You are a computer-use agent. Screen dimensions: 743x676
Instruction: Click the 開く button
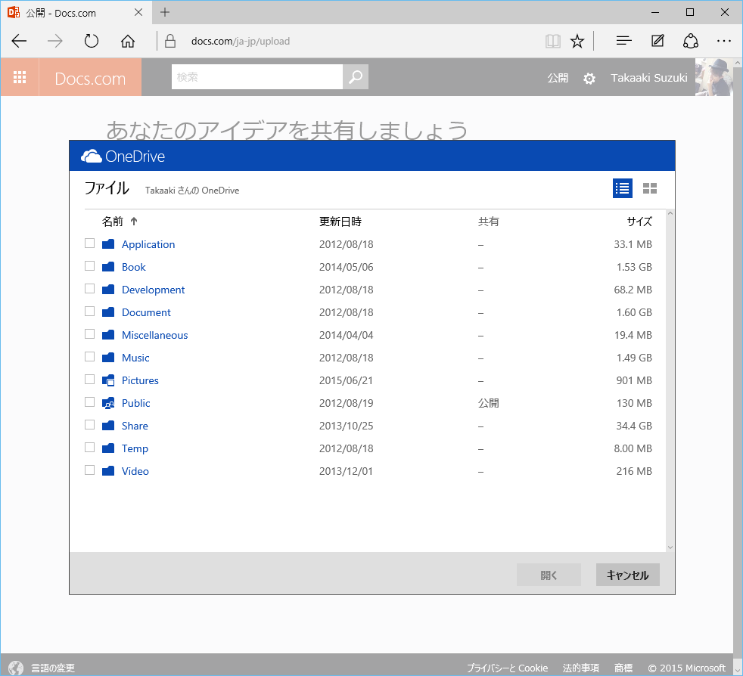[x=549, y=575]
